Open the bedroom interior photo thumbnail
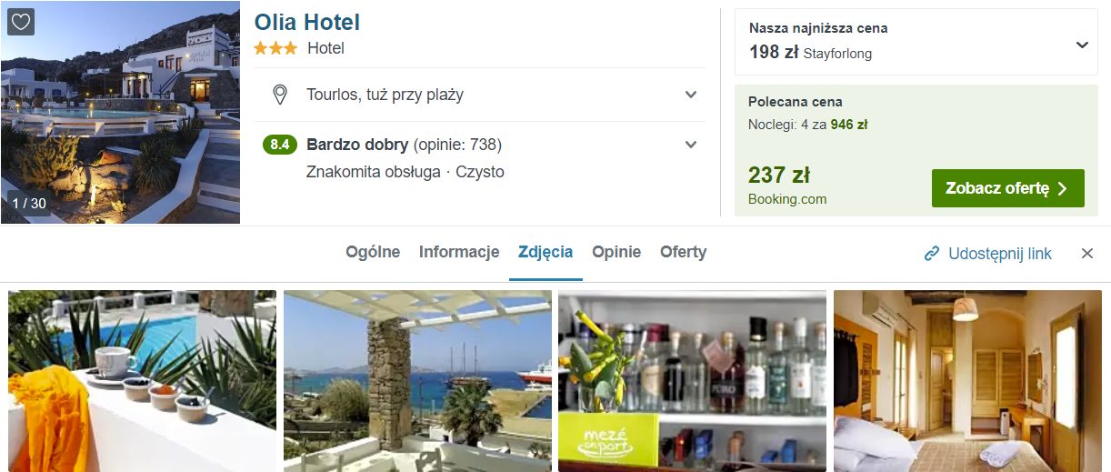 (967, 381)
